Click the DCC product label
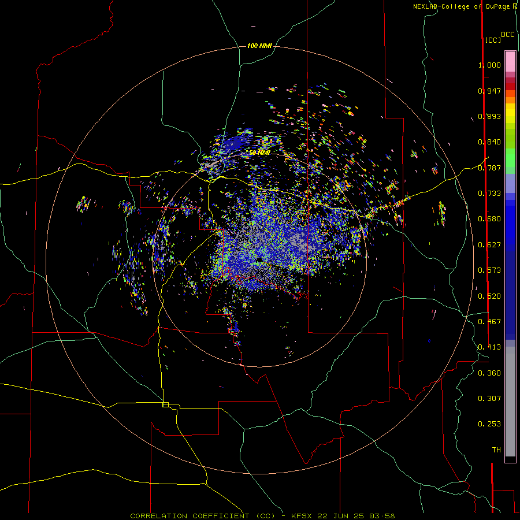Viewport: 520px width, 520px height. (508, 35)
